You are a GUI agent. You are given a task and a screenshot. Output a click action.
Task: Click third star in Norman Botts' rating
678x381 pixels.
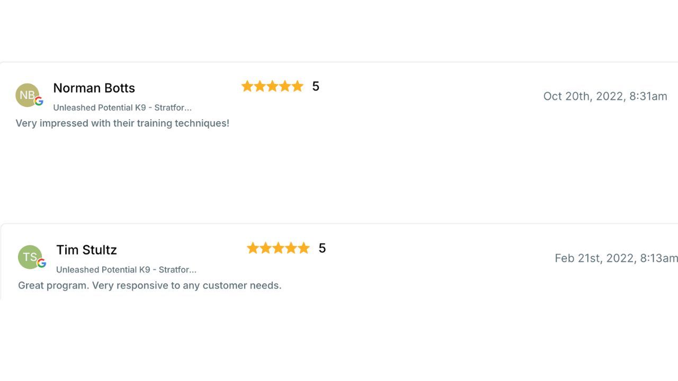(272, 86)
